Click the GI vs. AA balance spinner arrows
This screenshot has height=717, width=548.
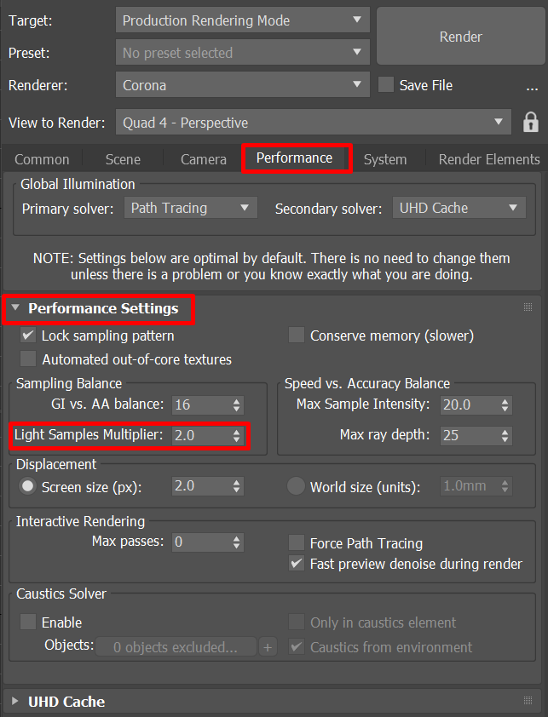(236, 405)
